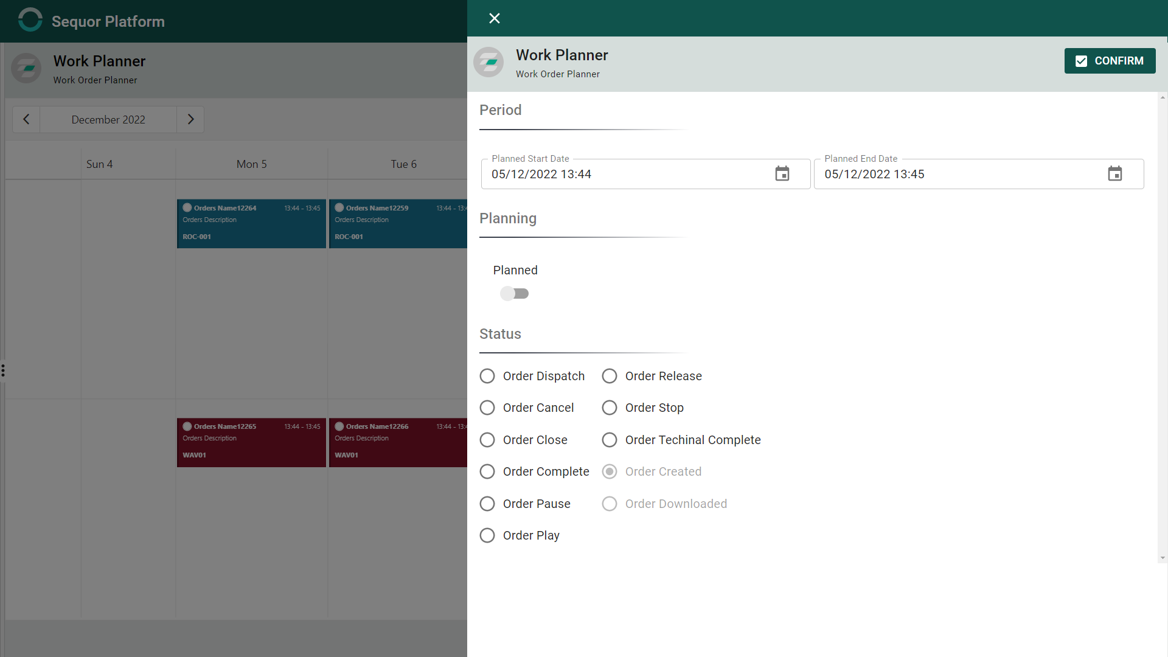
Task: Select the Order Dispatch status
Action: tap(487, 376)
